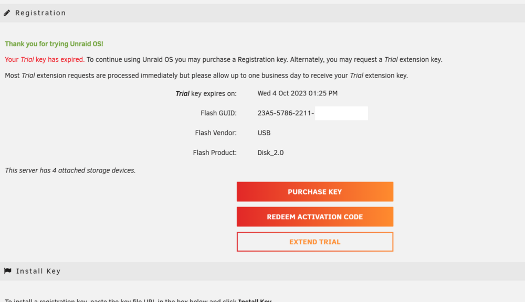Click the white redacted box after the GUID
This screenshot has width=525, height=302.
(341, 113)
